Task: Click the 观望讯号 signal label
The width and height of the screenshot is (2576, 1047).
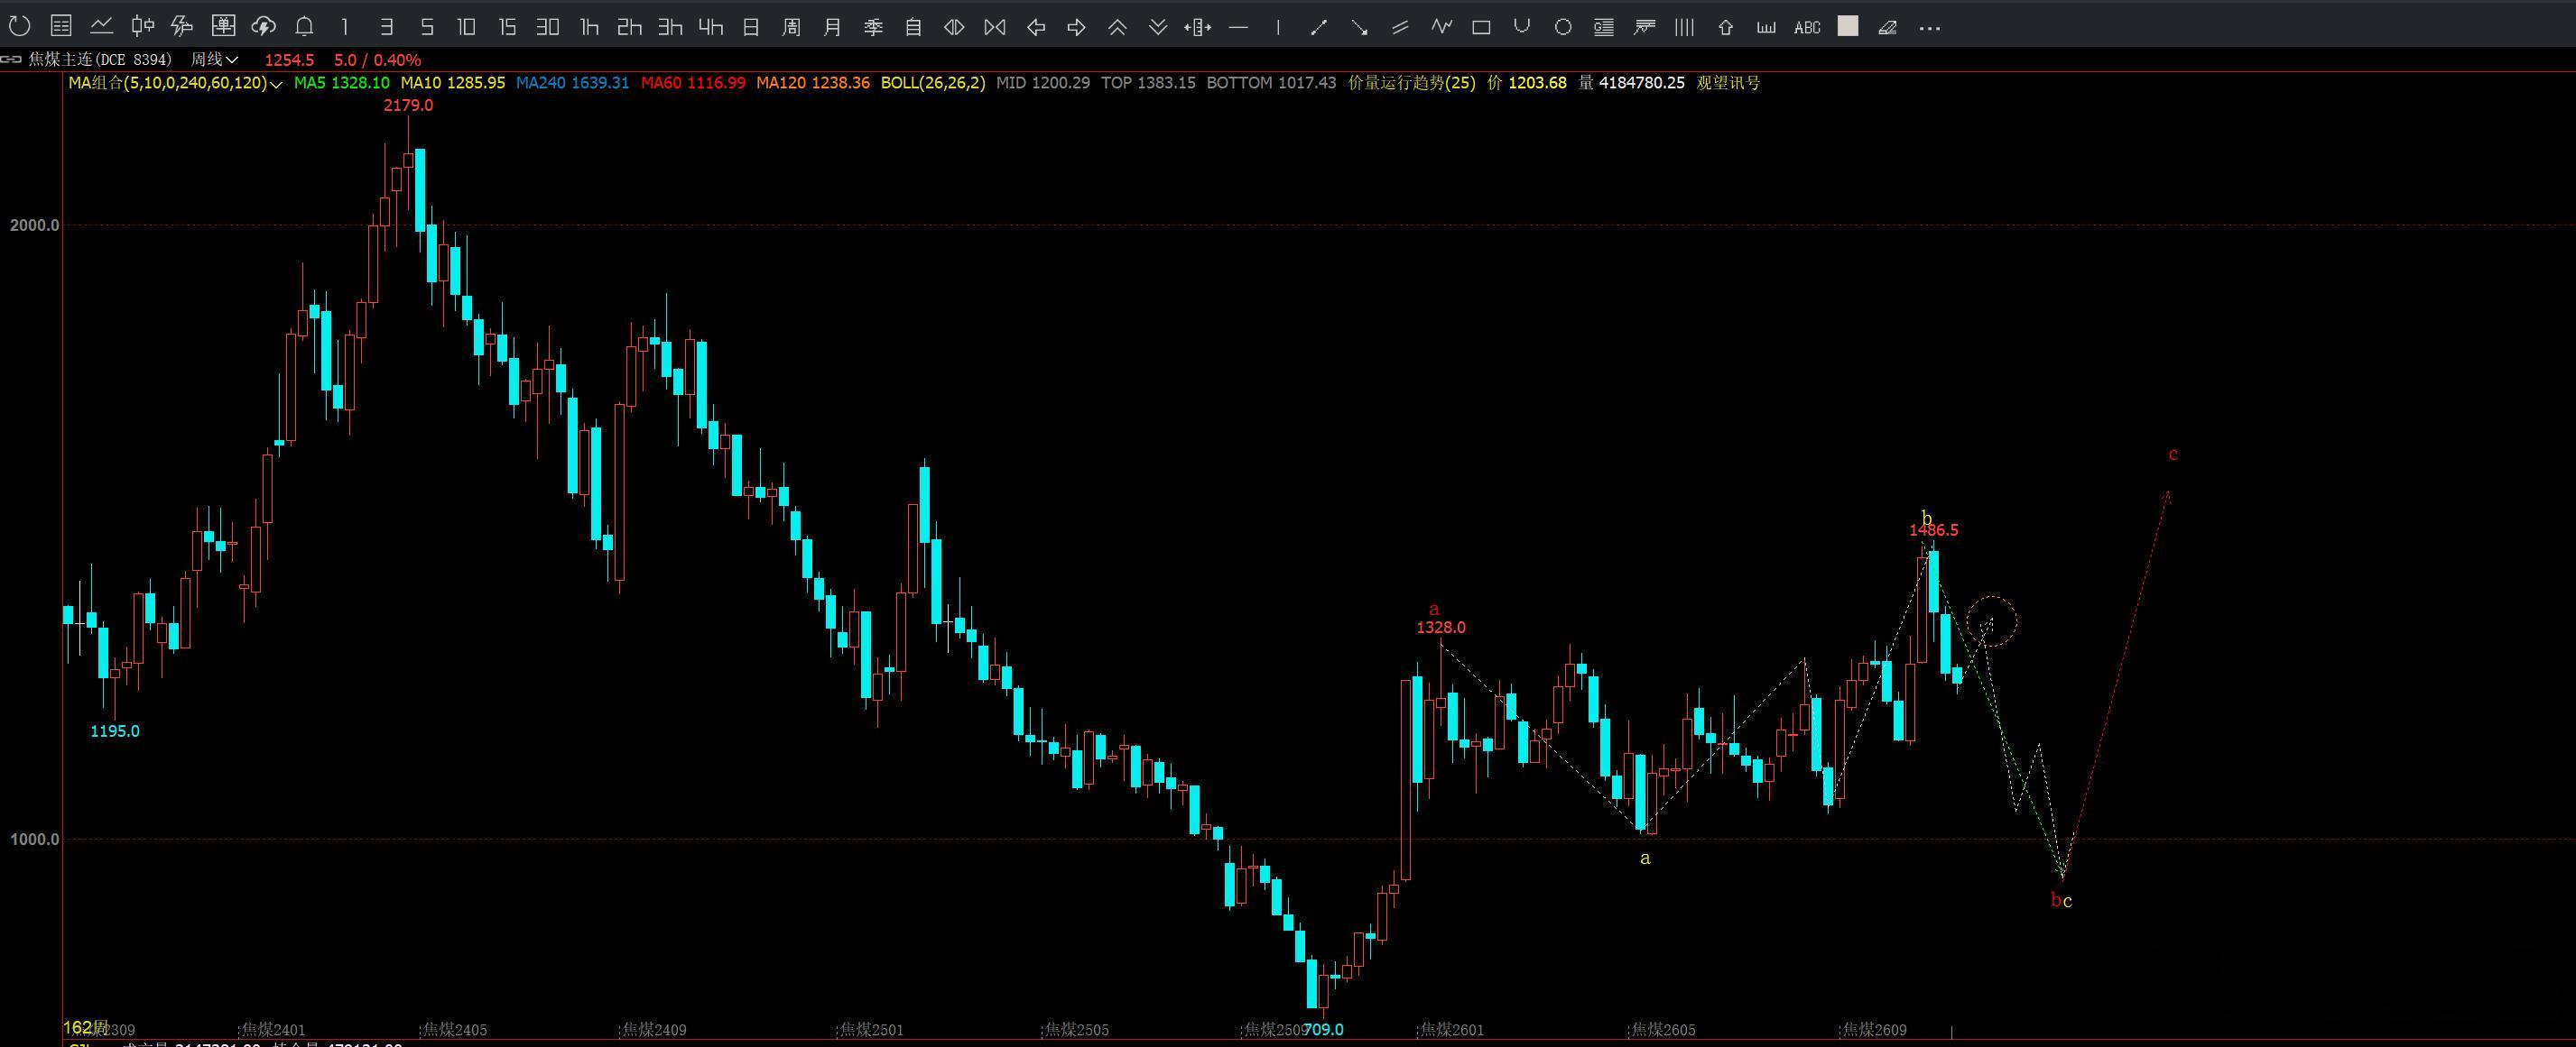Action: tap(1728, 83)
